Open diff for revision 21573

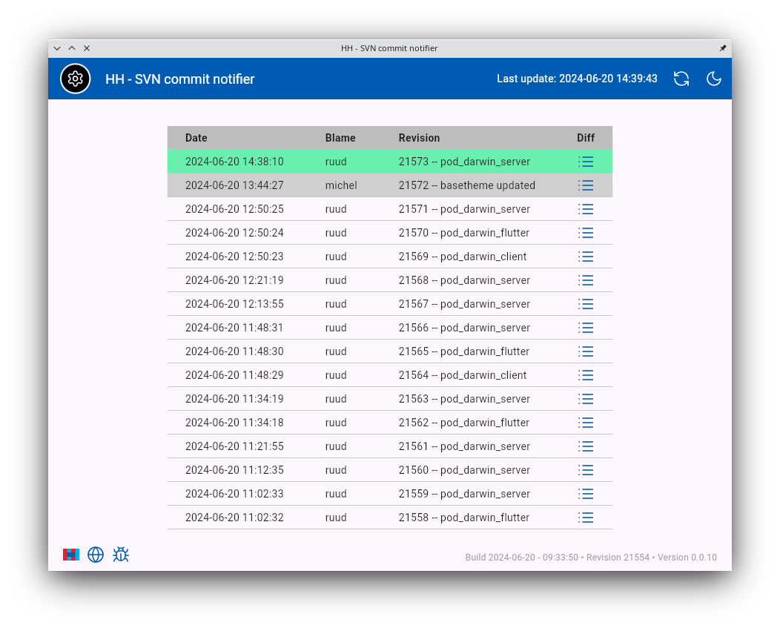click(x=586, y=162)
